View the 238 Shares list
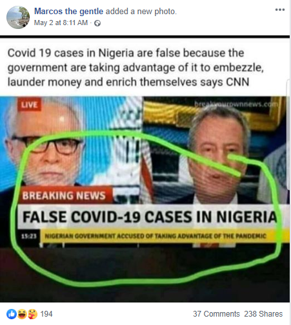Screen dimensions: 291x325 pyautogui.click(x=263, y=314)
